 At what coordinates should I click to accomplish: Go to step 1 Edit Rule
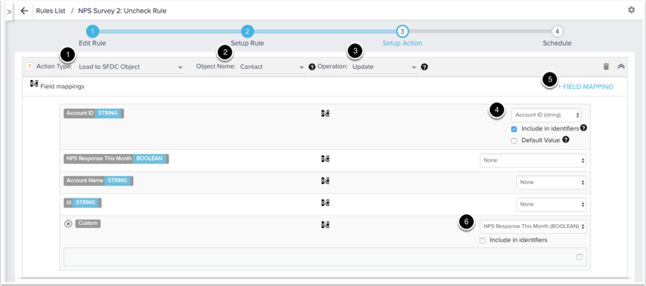click(93, 31)
